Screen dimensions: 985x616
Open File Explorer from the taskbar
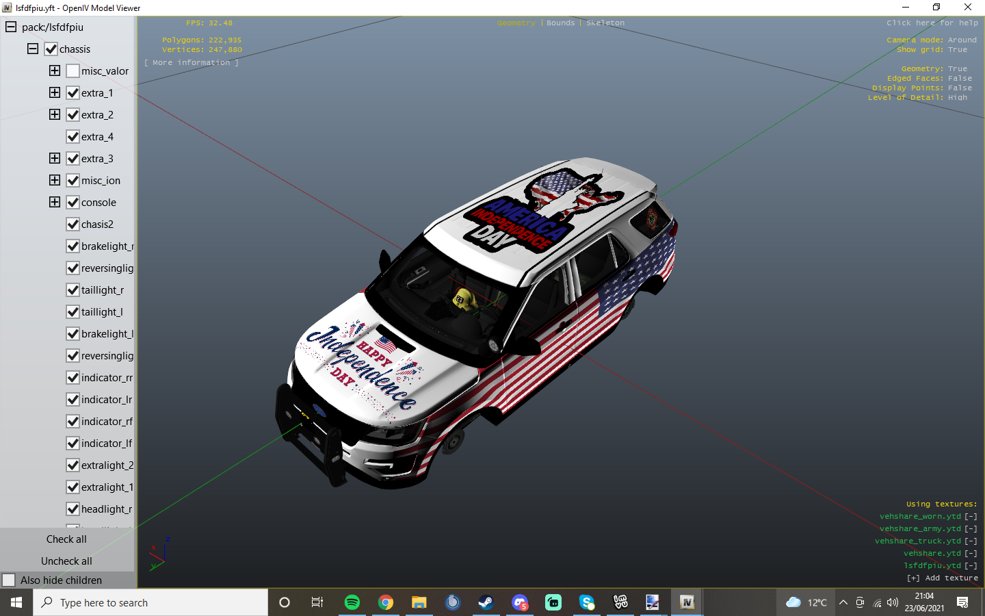click(x=419, y=602)
